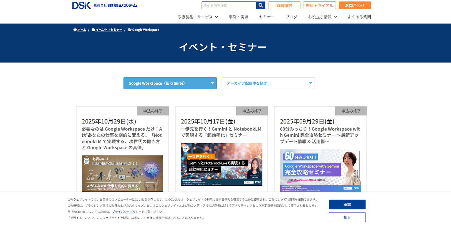451x227 pixels.
Task: Click the home icon in breadcrumb
Action: point(75,30)
